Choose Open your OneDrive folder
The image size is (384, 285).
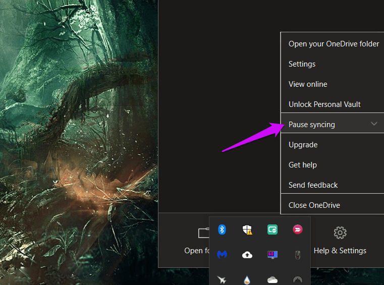click(333, 44)
